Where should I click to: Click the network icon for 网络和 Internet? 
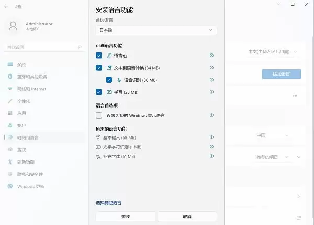click(x=10, y=89)
